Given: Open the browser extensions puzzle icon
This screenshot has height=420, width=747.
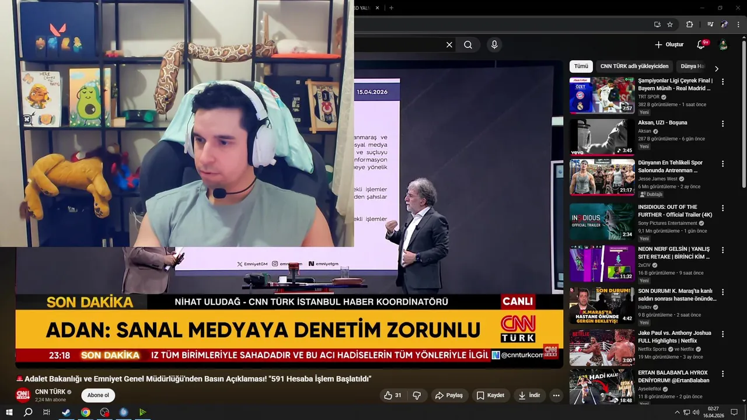Looking at the screenshot, I should pos(689,24).
